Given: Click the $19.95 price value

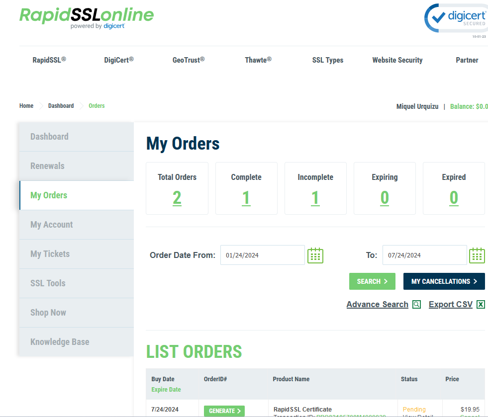Looking at the screenshot, I should pos(470,410).
